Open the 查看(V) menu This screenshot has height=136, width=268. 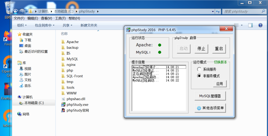click(46, 18)
